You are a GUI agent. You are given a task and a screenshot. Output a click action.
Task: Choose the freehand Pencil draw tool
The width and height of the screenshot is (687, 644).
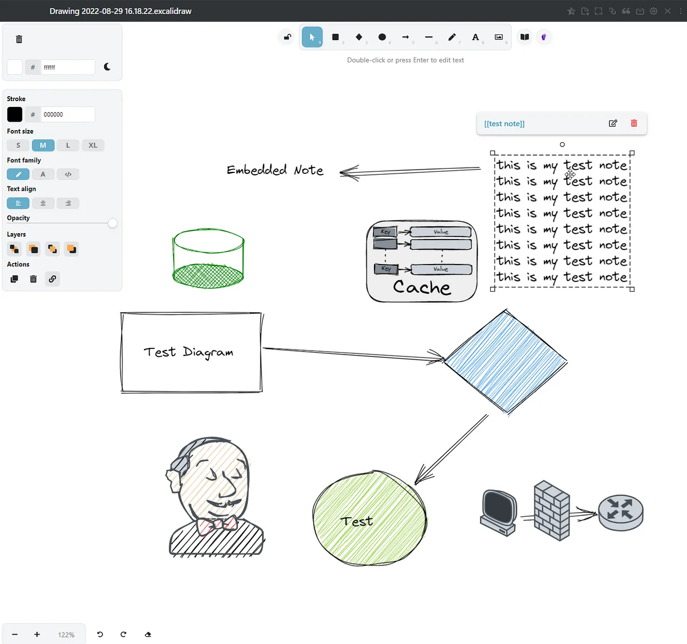452,37
